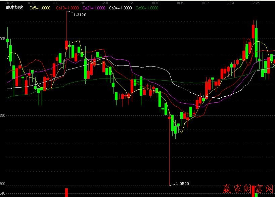The height and width of the screenshot is (197, 275).
Task: Click the 1.3120 high price label
Action: [80, 15]
